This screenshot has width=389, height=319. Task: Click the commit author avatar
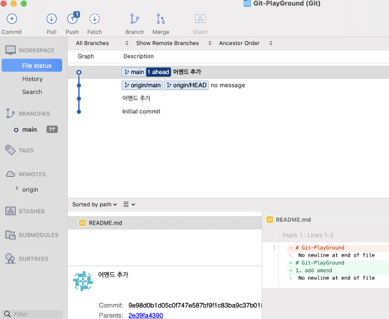[x=83, y=281]
